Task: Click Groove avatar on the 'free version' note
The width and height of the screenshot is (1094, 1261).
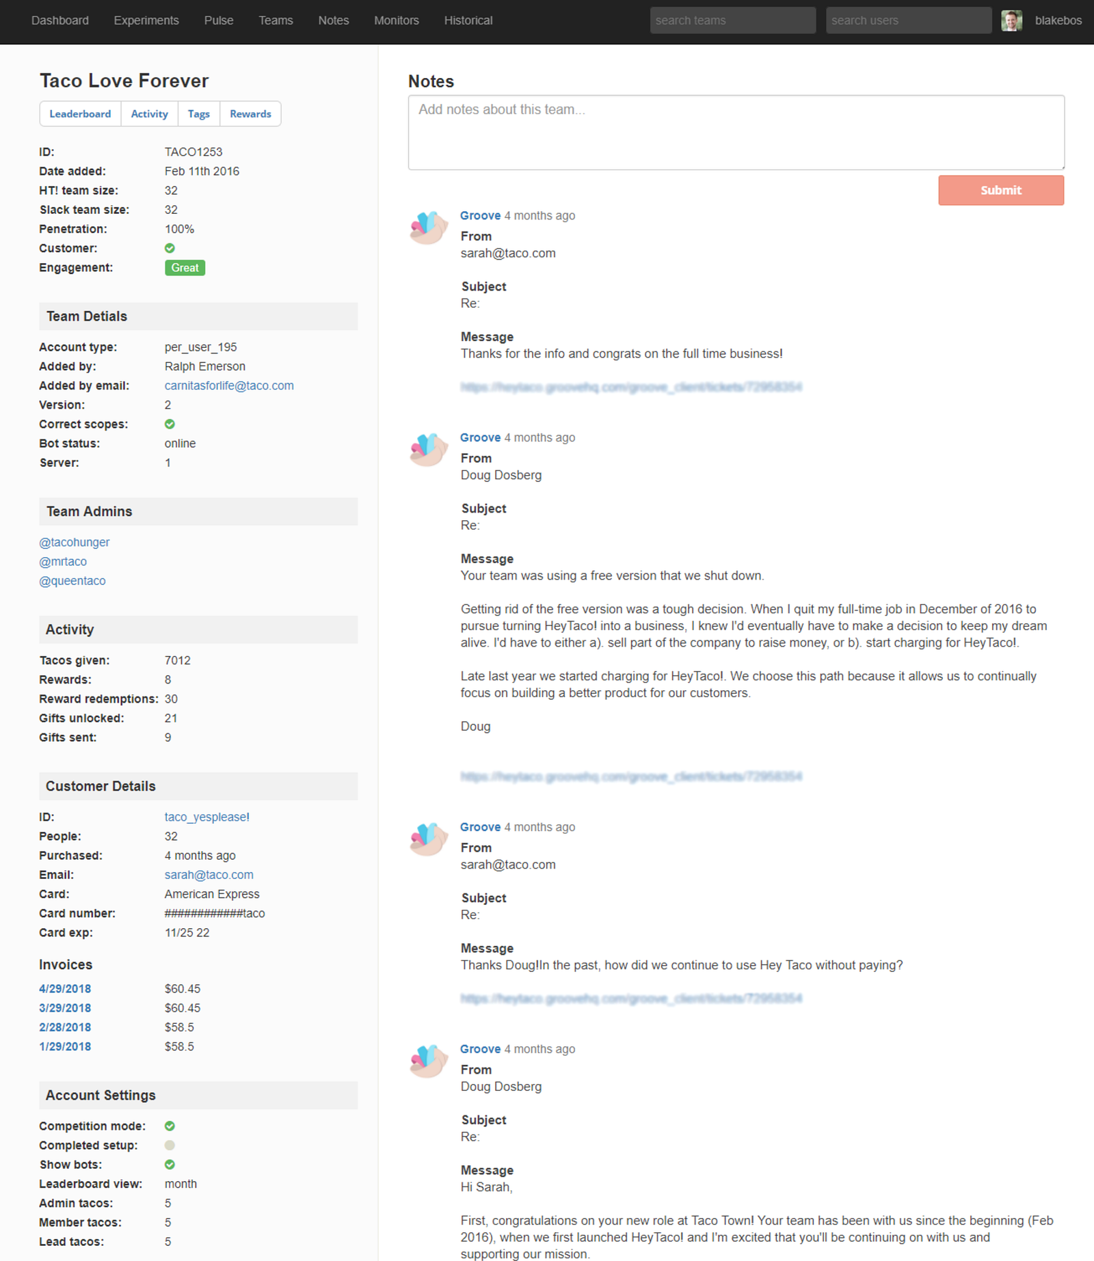Action: tap(429, 450)
